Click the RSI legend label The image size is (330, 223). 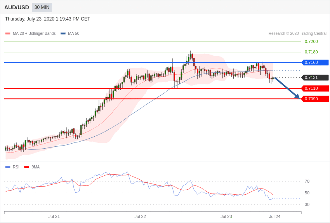(x=16, y=167)
